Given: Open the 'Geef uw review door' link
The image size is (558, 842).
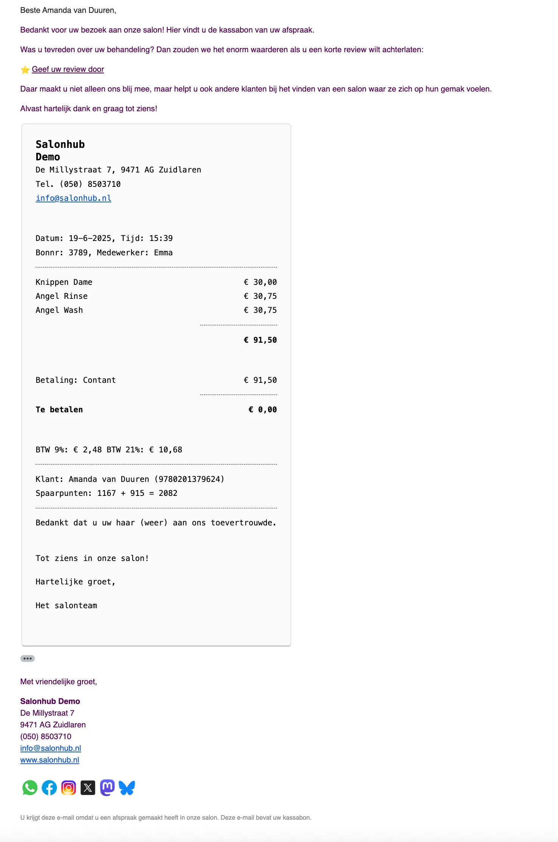Looking at the screenshot, I should point(68,69).
